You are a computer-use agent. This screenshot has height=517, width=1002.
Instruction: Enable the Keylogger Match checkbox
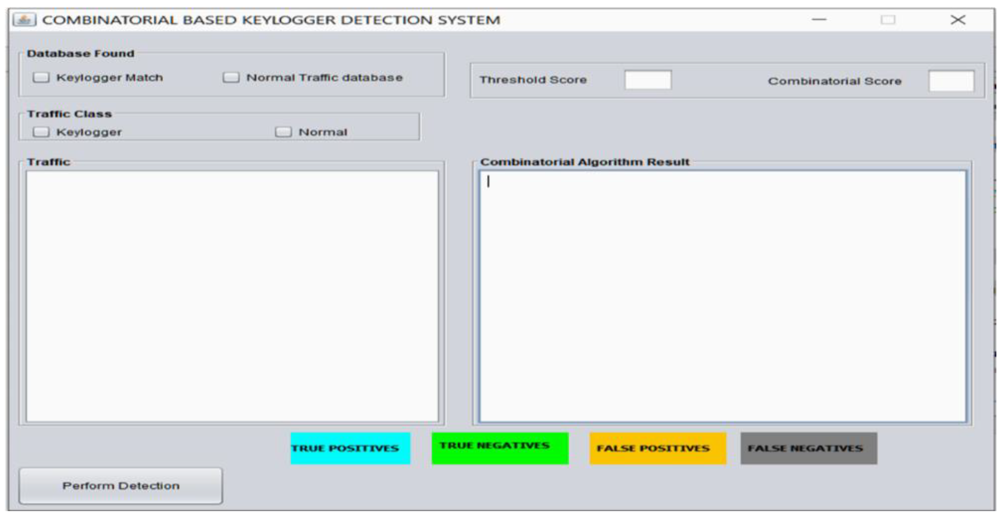pos(41,77)
